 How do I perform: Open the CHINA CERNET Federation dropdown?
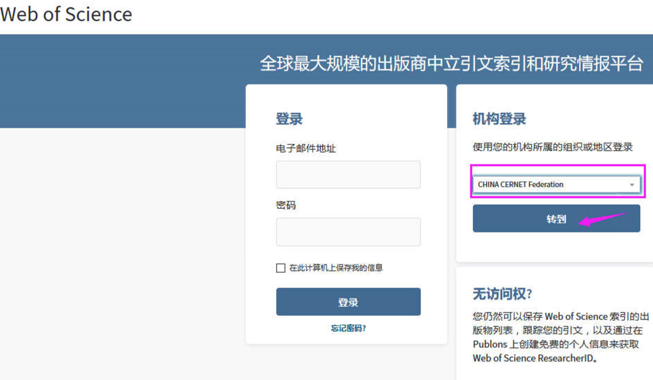(x=556, y=184)
